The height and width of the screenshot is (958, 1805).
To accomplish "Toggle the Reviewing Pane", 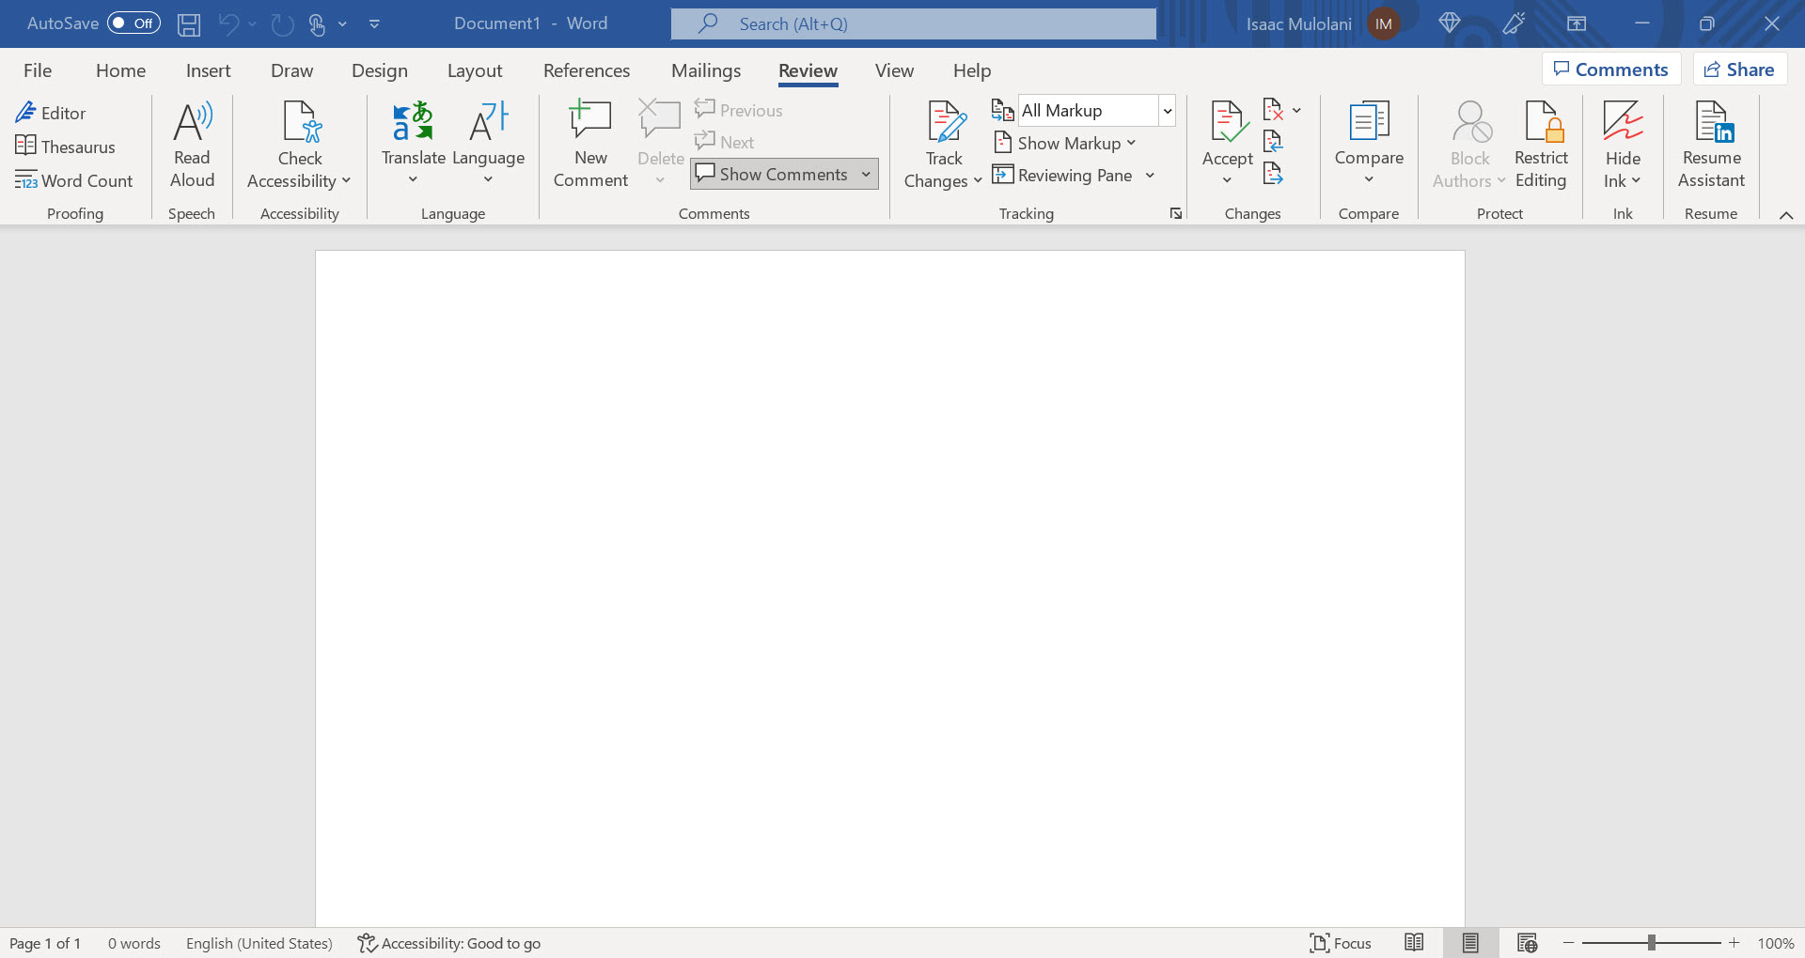I will (1063, 175).
